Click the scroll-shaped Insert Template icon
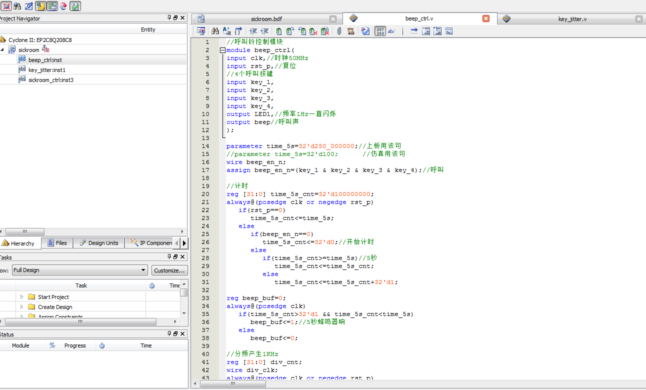This screenshot has width=646, height=390. [351, 31]
